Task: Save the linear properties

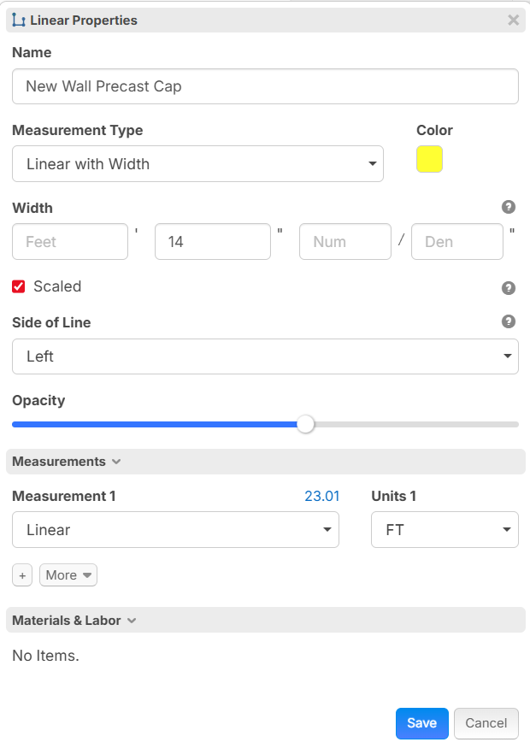Action: tap(421, 723)
